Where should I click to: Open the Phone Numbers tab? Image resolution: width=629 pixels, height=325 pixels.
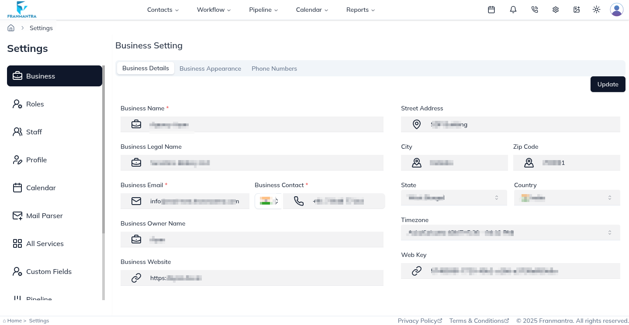pyautogui.click(x=274, y=68)
